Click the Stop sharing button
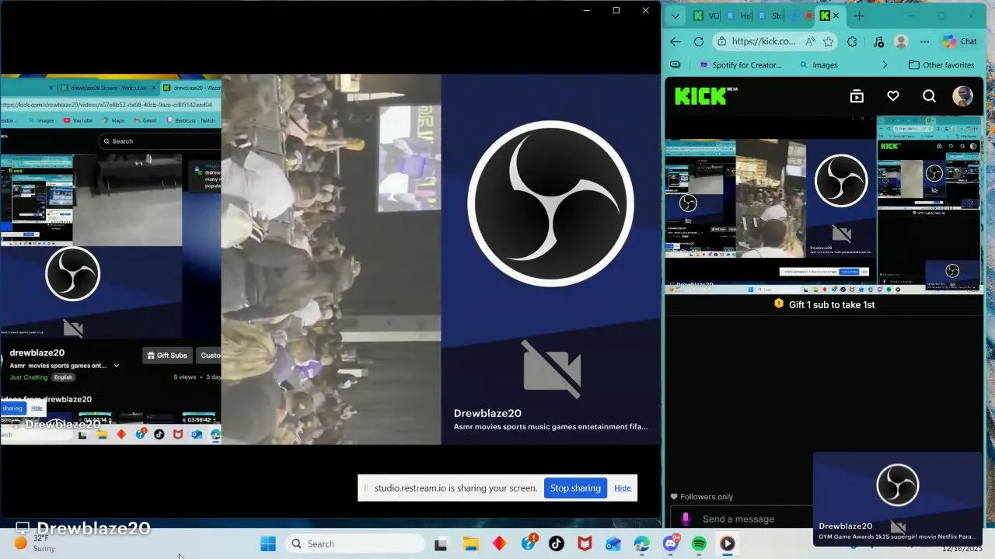The width and height of the screenshot is (995, 559). [575, 488]
